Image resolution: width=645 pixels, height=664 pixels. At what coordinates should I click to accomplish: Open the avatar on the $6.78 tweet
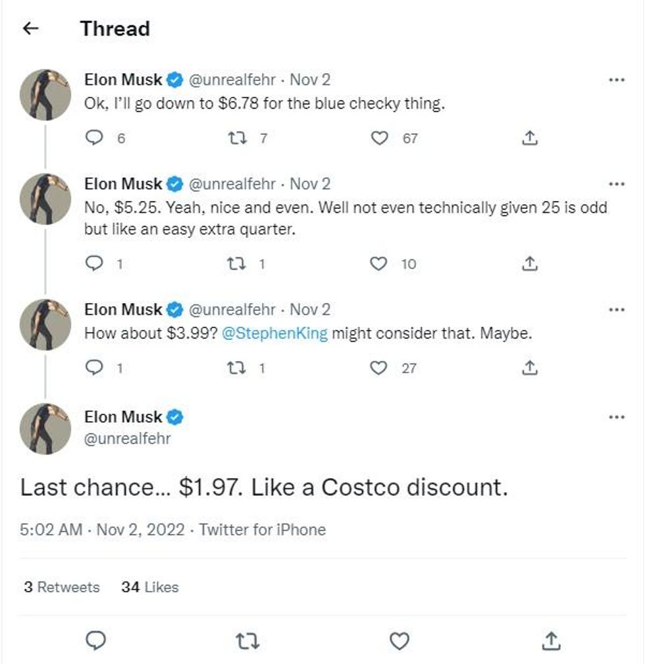coord(45,95)
